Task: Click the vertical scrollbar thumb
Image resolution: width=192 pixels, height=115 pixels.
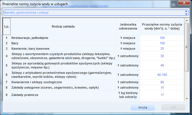Action: pos(187,47)
